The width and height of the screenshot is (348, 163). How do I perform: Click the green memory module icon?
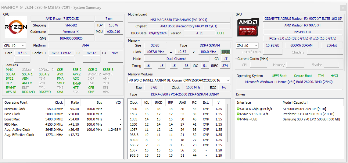click(x=226, y=52)
